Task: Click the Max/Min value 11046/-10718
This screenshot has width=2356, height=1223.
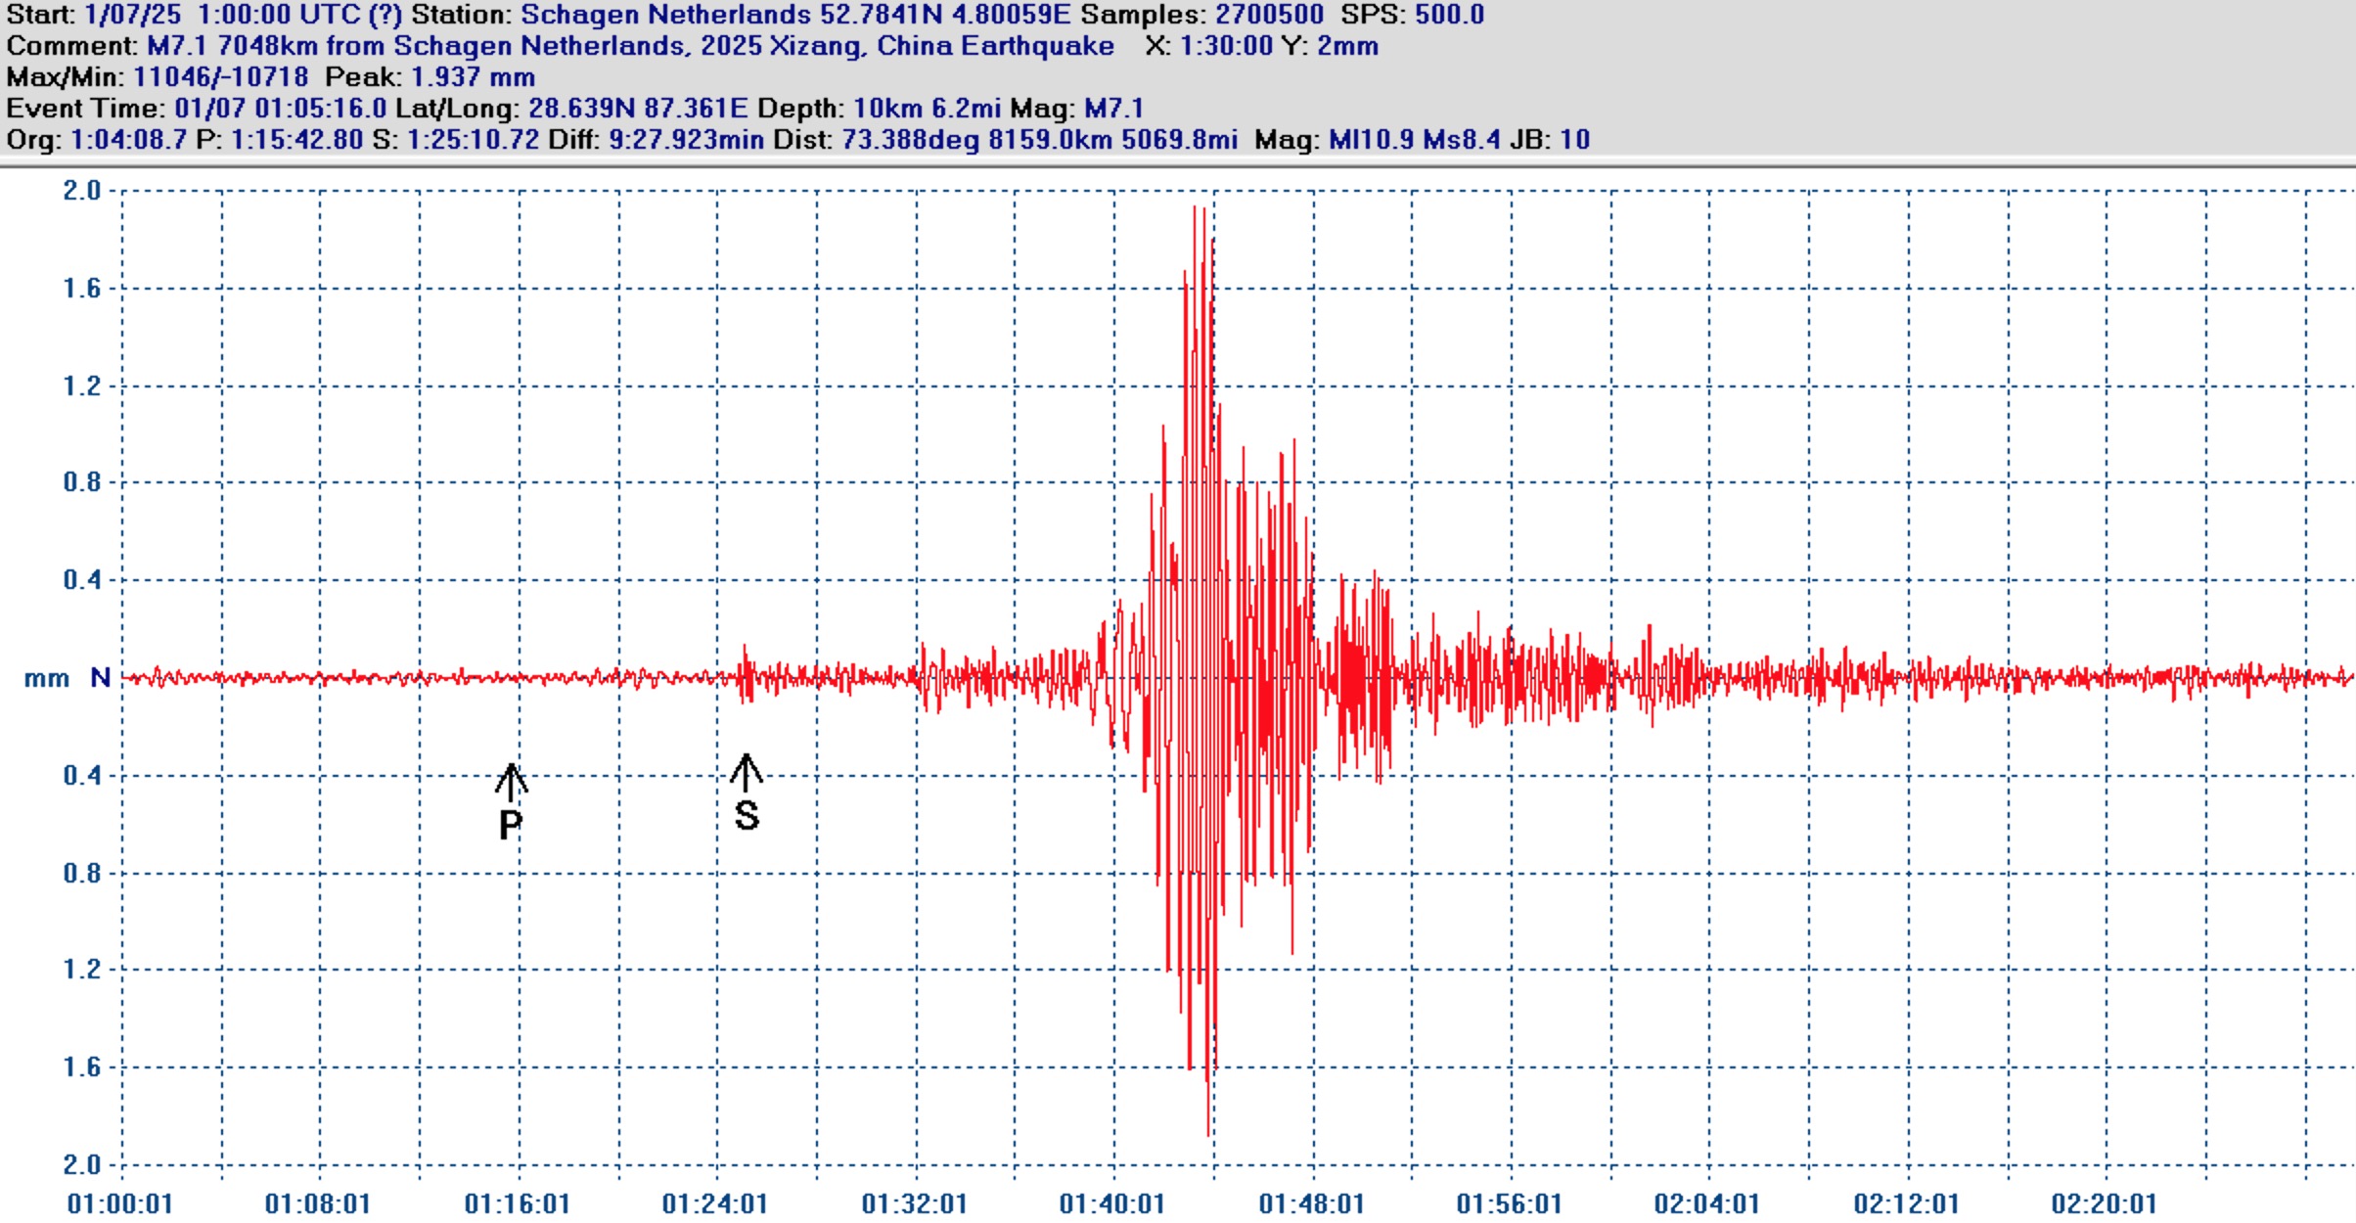Action: [x=221, y=77]
